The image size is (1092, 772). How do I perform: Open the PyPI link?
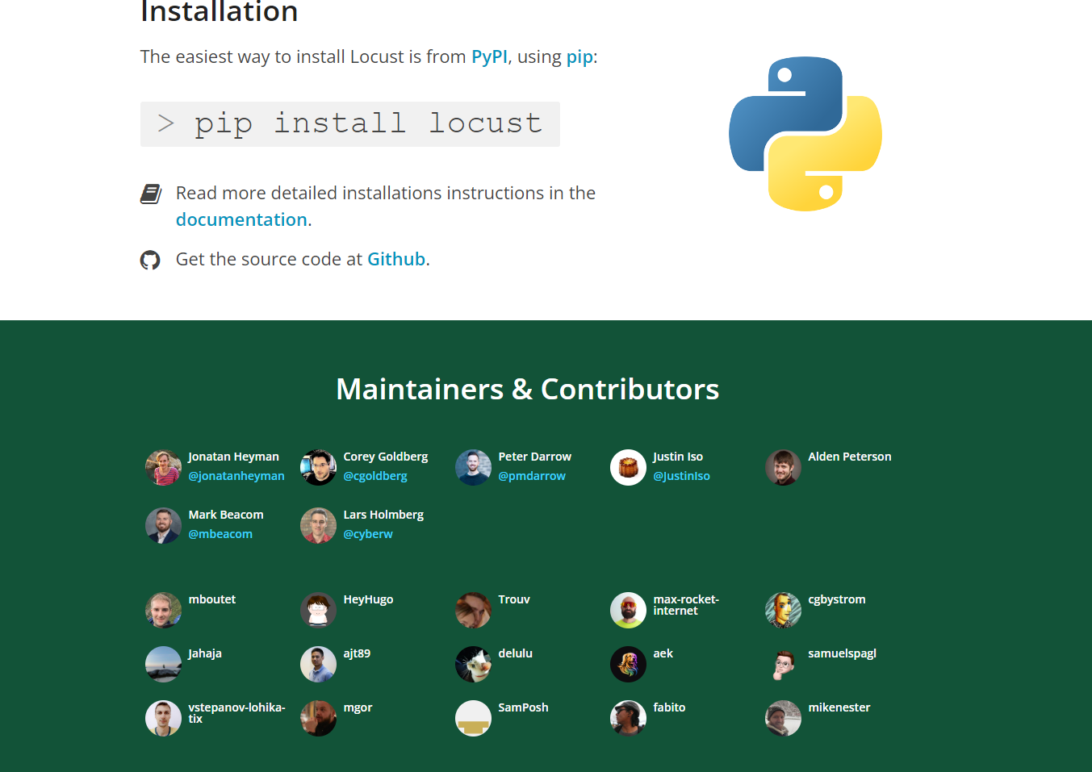click(489, 57)
